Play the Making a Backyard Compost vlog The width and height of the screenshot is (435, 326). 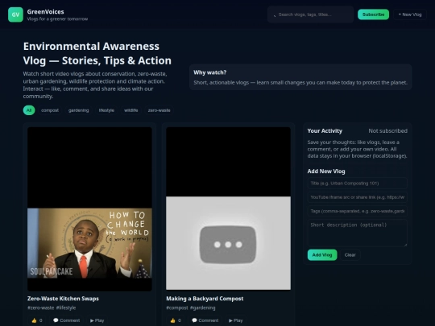[236, 320]
